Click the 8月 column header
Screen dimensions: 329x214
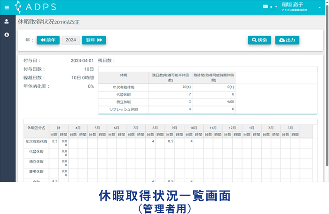pos(156,128)
